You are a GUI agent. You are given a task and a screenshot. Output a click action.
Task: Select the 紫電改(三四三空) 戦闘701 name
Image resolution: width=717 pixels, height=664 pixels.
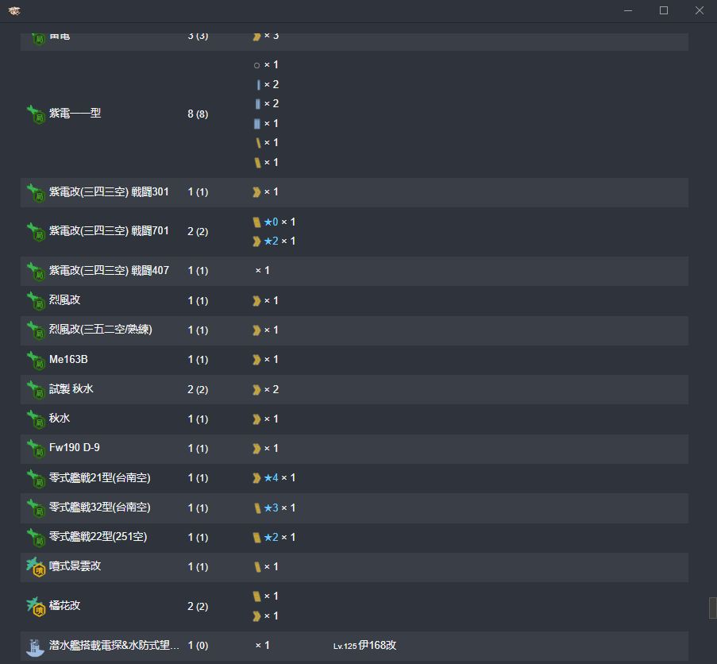(109, 230)
